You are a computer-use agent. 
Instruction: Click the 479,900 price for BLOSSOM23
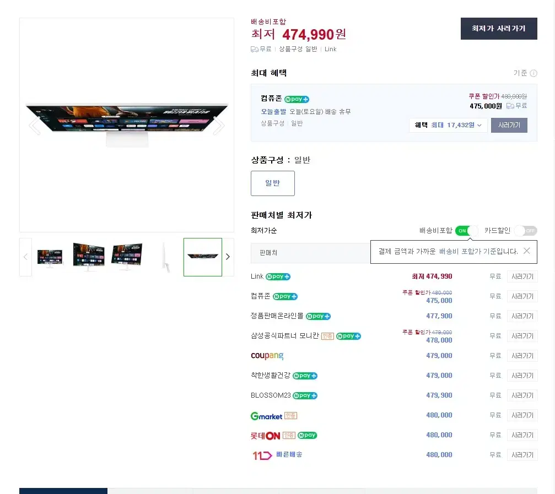439,395
